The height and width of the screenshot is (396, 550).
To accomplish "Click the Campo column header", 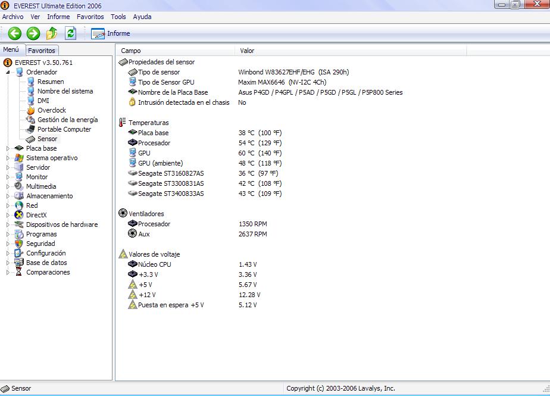I will pos(176,51).
